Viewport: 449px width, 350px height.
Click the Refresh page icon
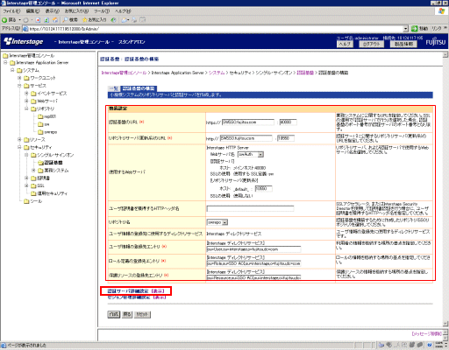coord(46,20)
